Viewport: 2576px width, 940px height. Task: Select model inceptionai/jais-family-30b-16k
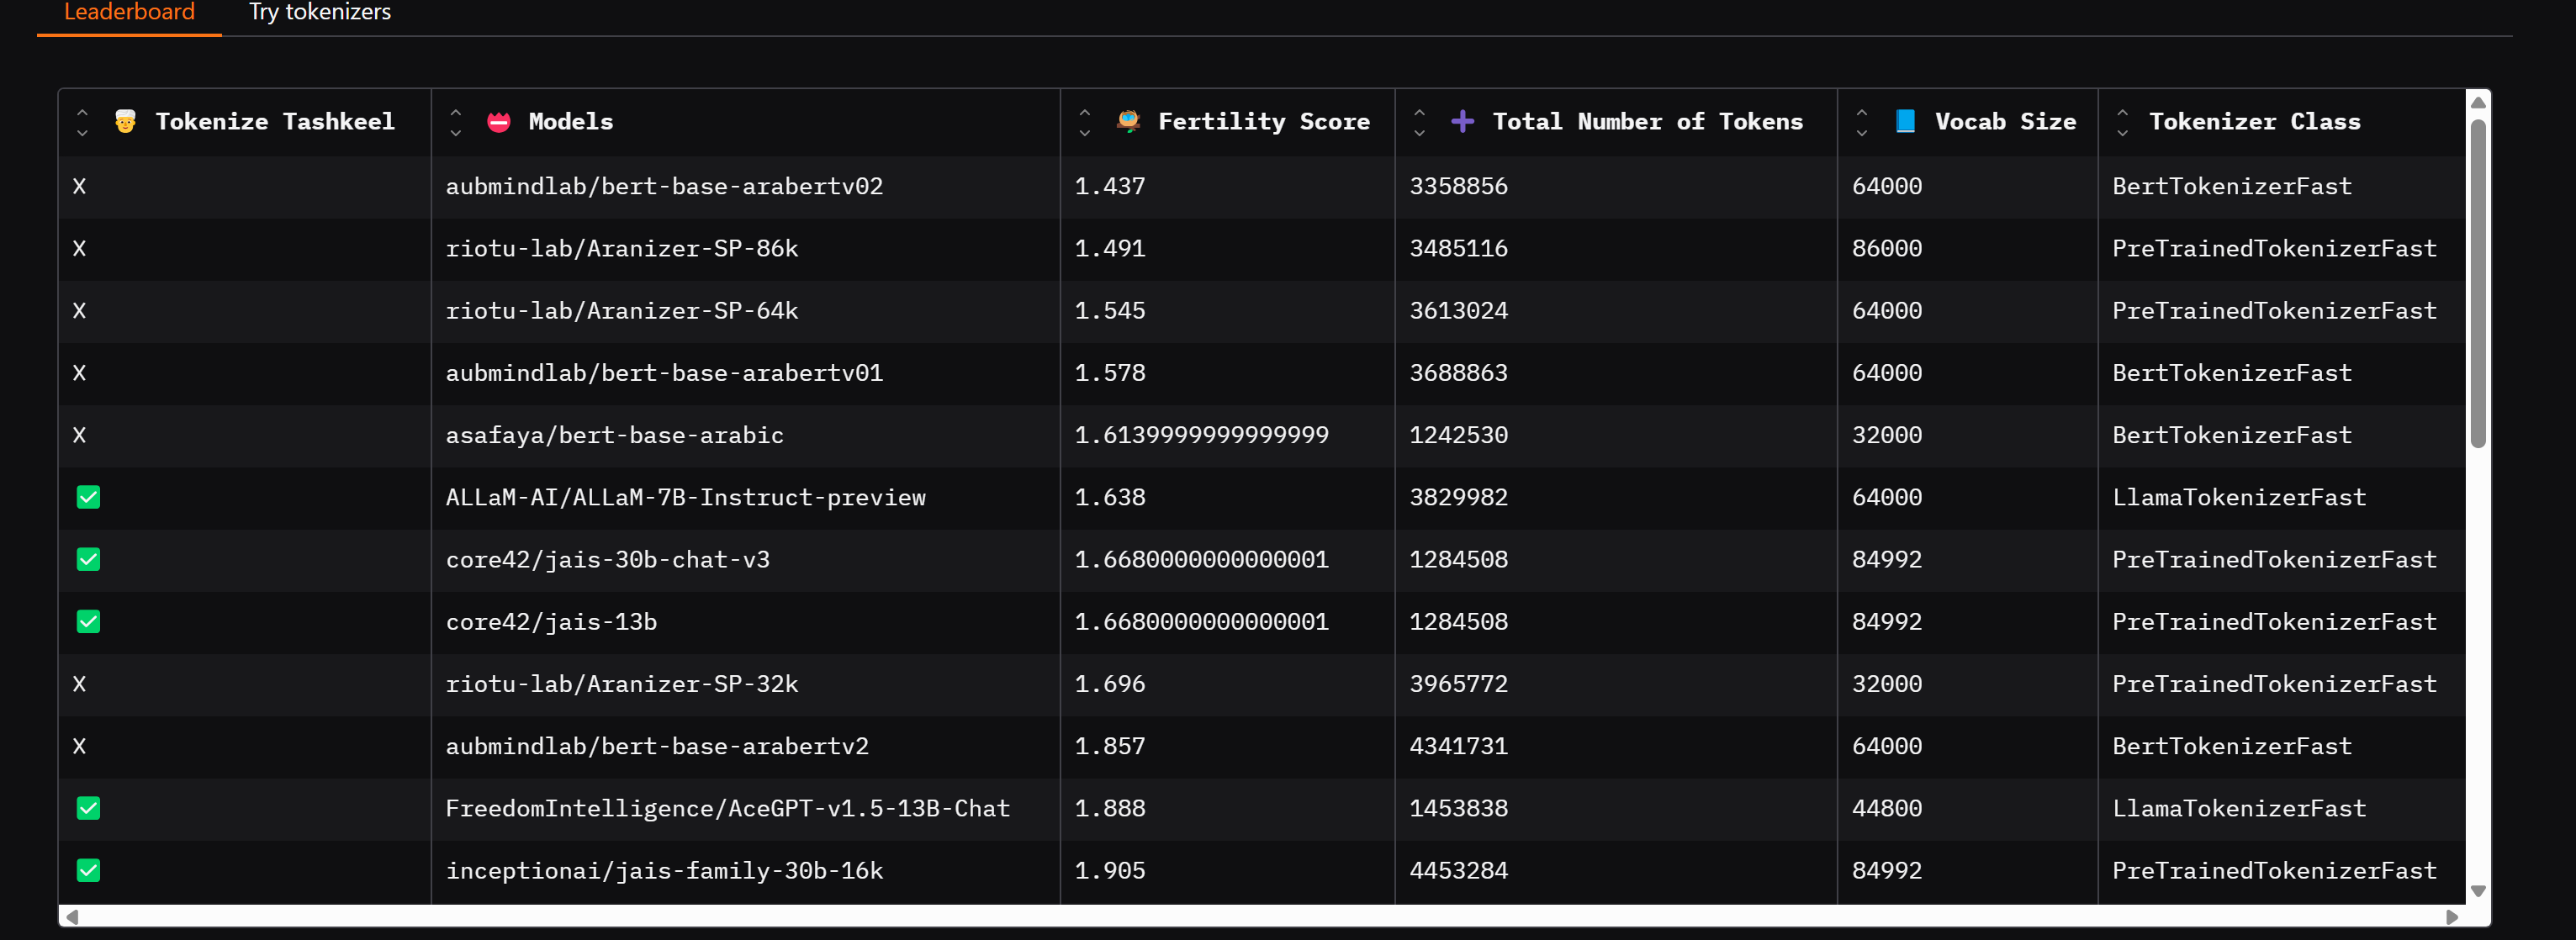pyautogui.click(x=664, y=870)
